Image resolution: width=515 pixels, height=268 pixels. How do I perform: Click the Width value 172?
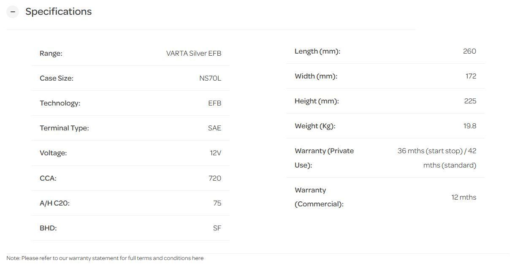[x=471, y=76]
